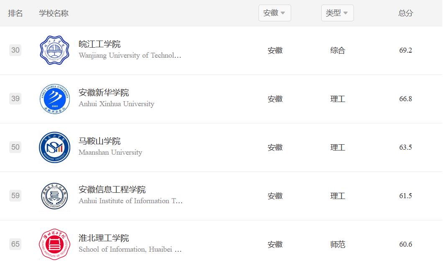The width and height of the screenshot is (443, 268).
Task: Open the 安徽 province filter dropdown
Action: tap(274, 13)
